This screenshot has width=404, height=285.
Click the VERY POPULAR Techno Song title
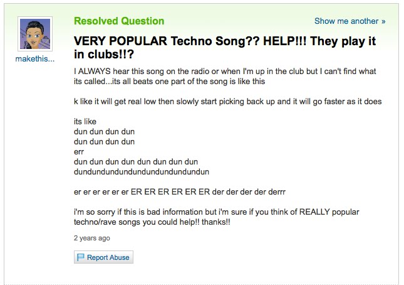[224, 48]
